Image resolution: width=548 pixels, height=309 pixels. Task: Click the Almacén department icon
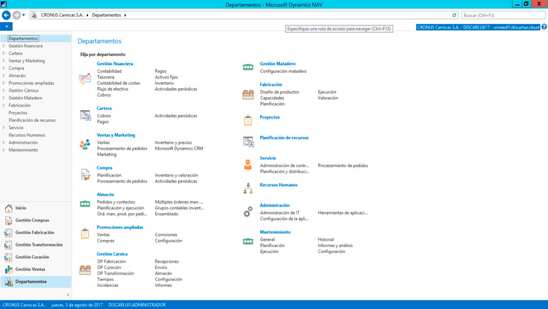coord(85,203)
